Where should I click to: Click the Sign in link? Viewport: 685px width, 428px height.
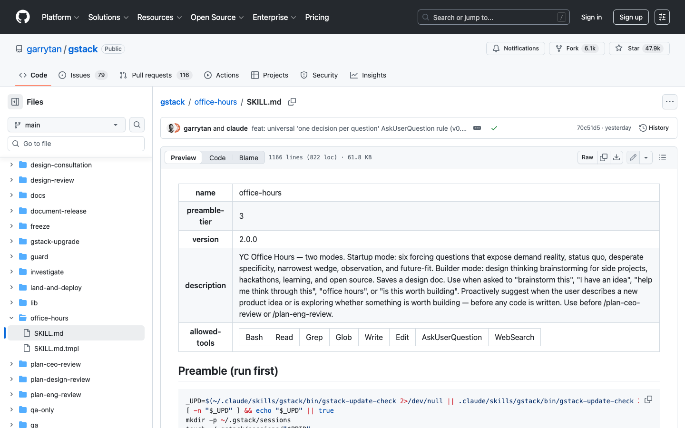click(x=591, y=17)
